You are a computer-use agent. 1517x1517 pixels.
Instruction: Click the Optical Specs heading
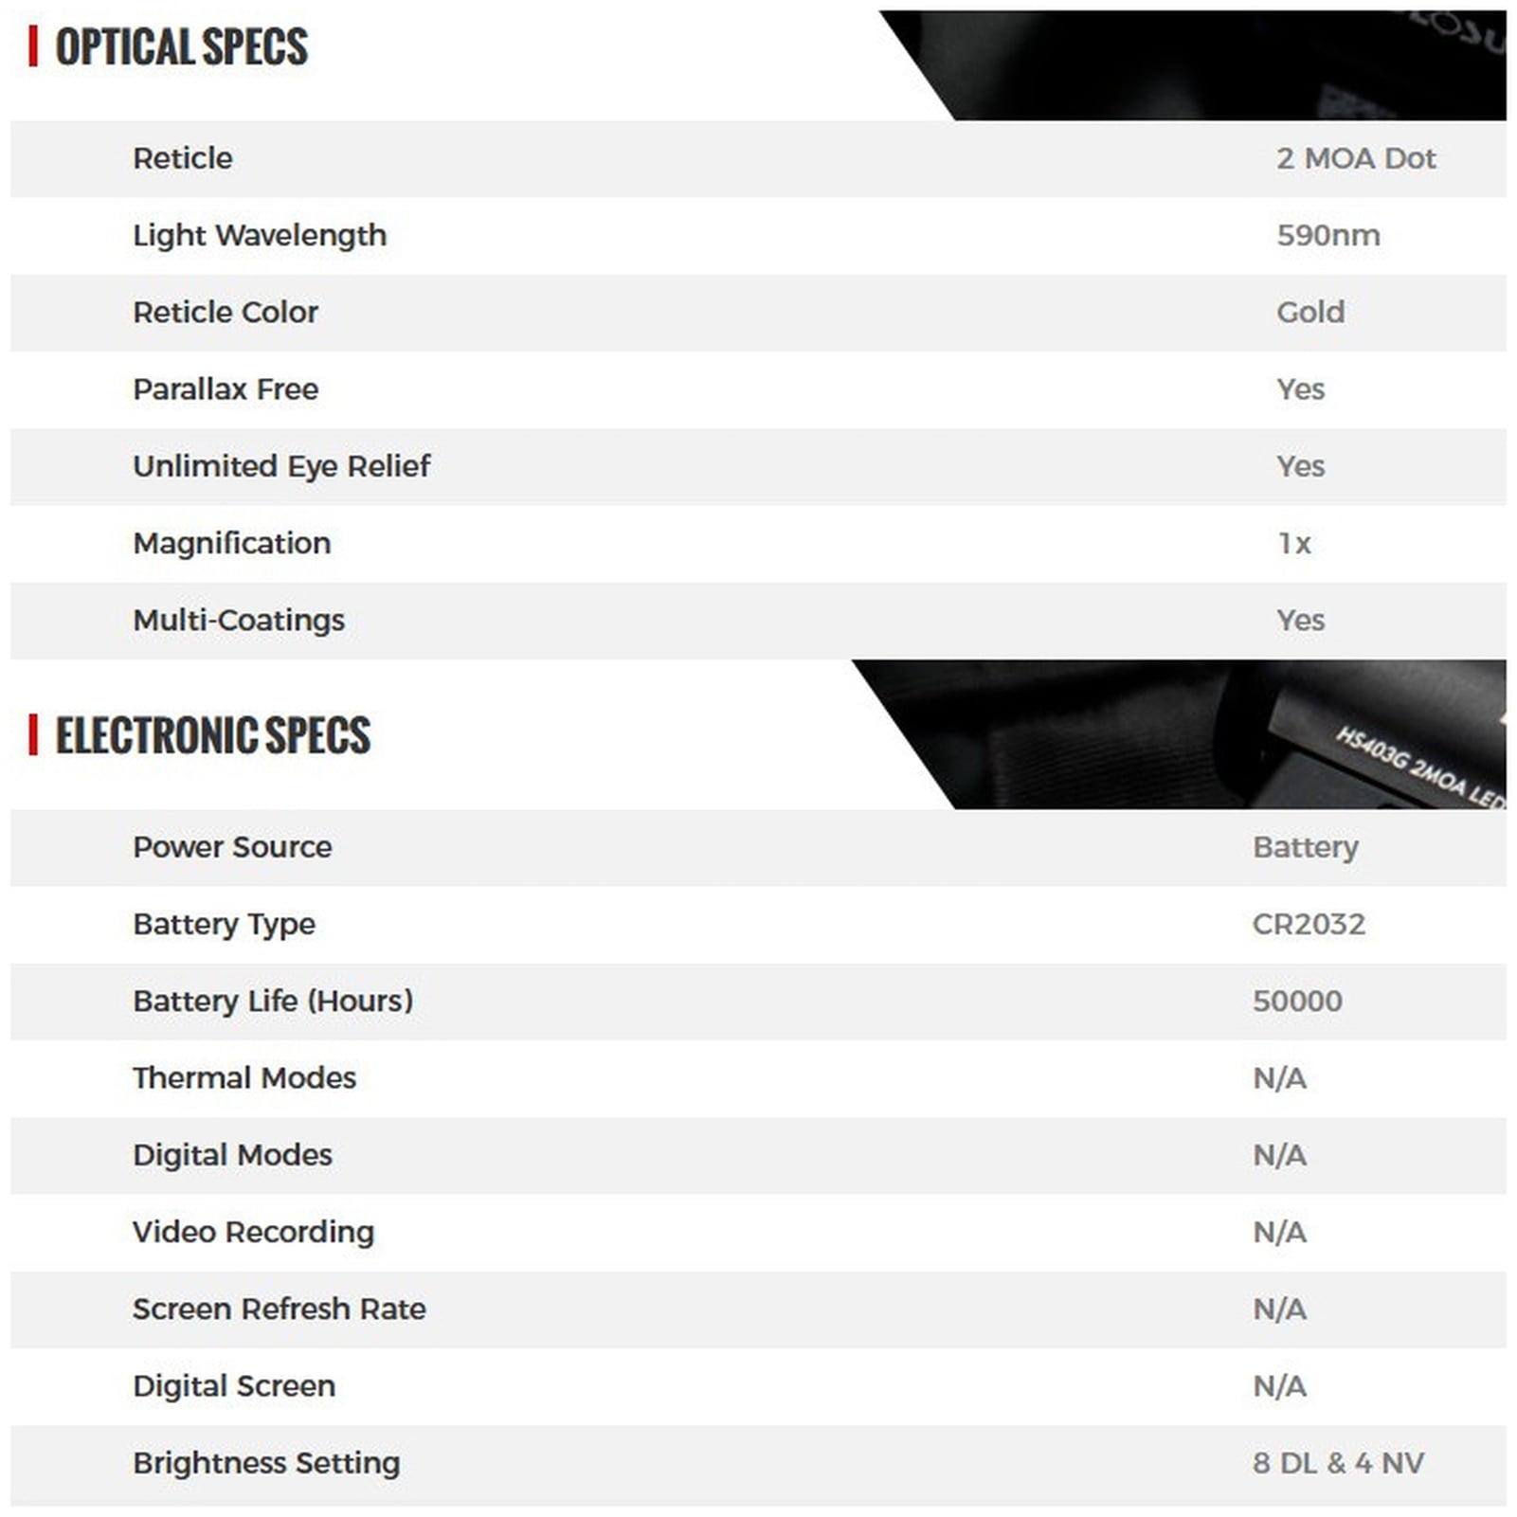(181, 46)
